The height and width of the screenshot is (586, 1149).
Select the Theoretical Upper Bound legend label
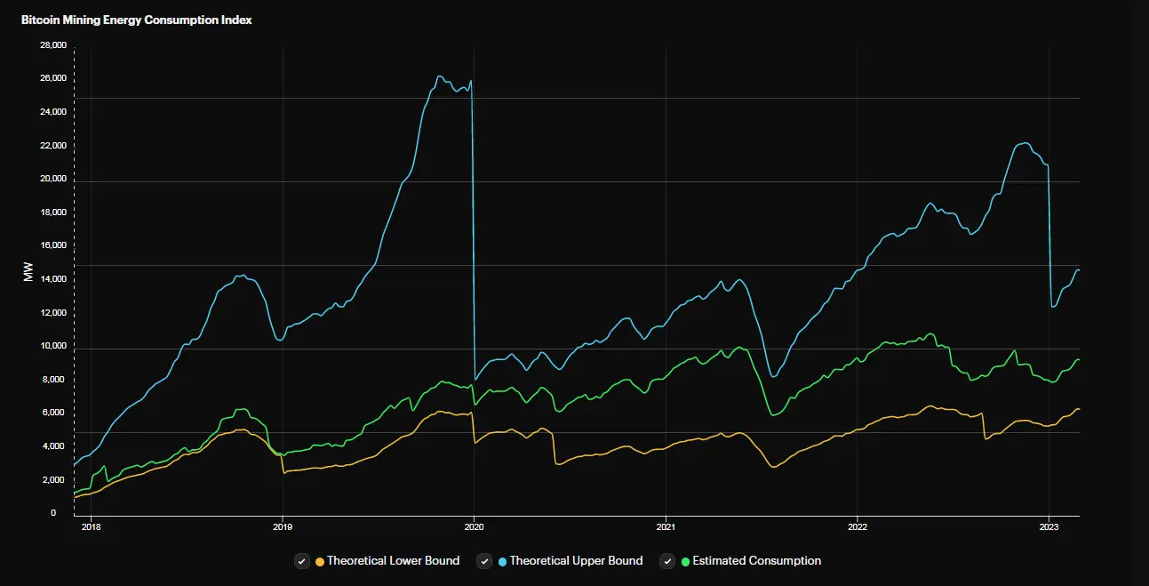point(576,561)
